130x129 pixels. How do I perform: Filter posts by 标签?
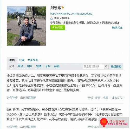point(57,66)
